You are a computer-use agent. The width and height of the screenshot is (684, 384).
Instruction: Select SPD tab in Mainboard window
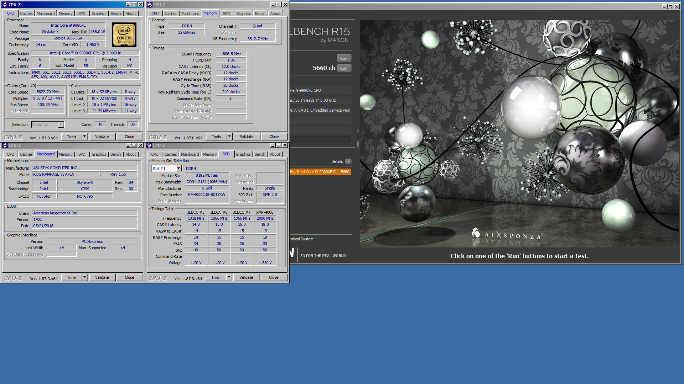pos(82,154)
